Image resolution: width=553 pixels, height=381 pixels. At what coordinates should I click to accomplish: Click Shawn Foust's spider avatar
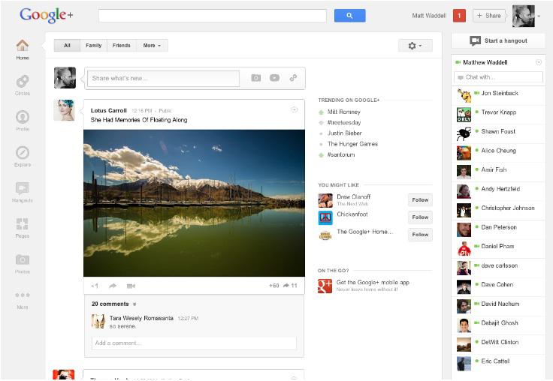[x=464, y=133]
